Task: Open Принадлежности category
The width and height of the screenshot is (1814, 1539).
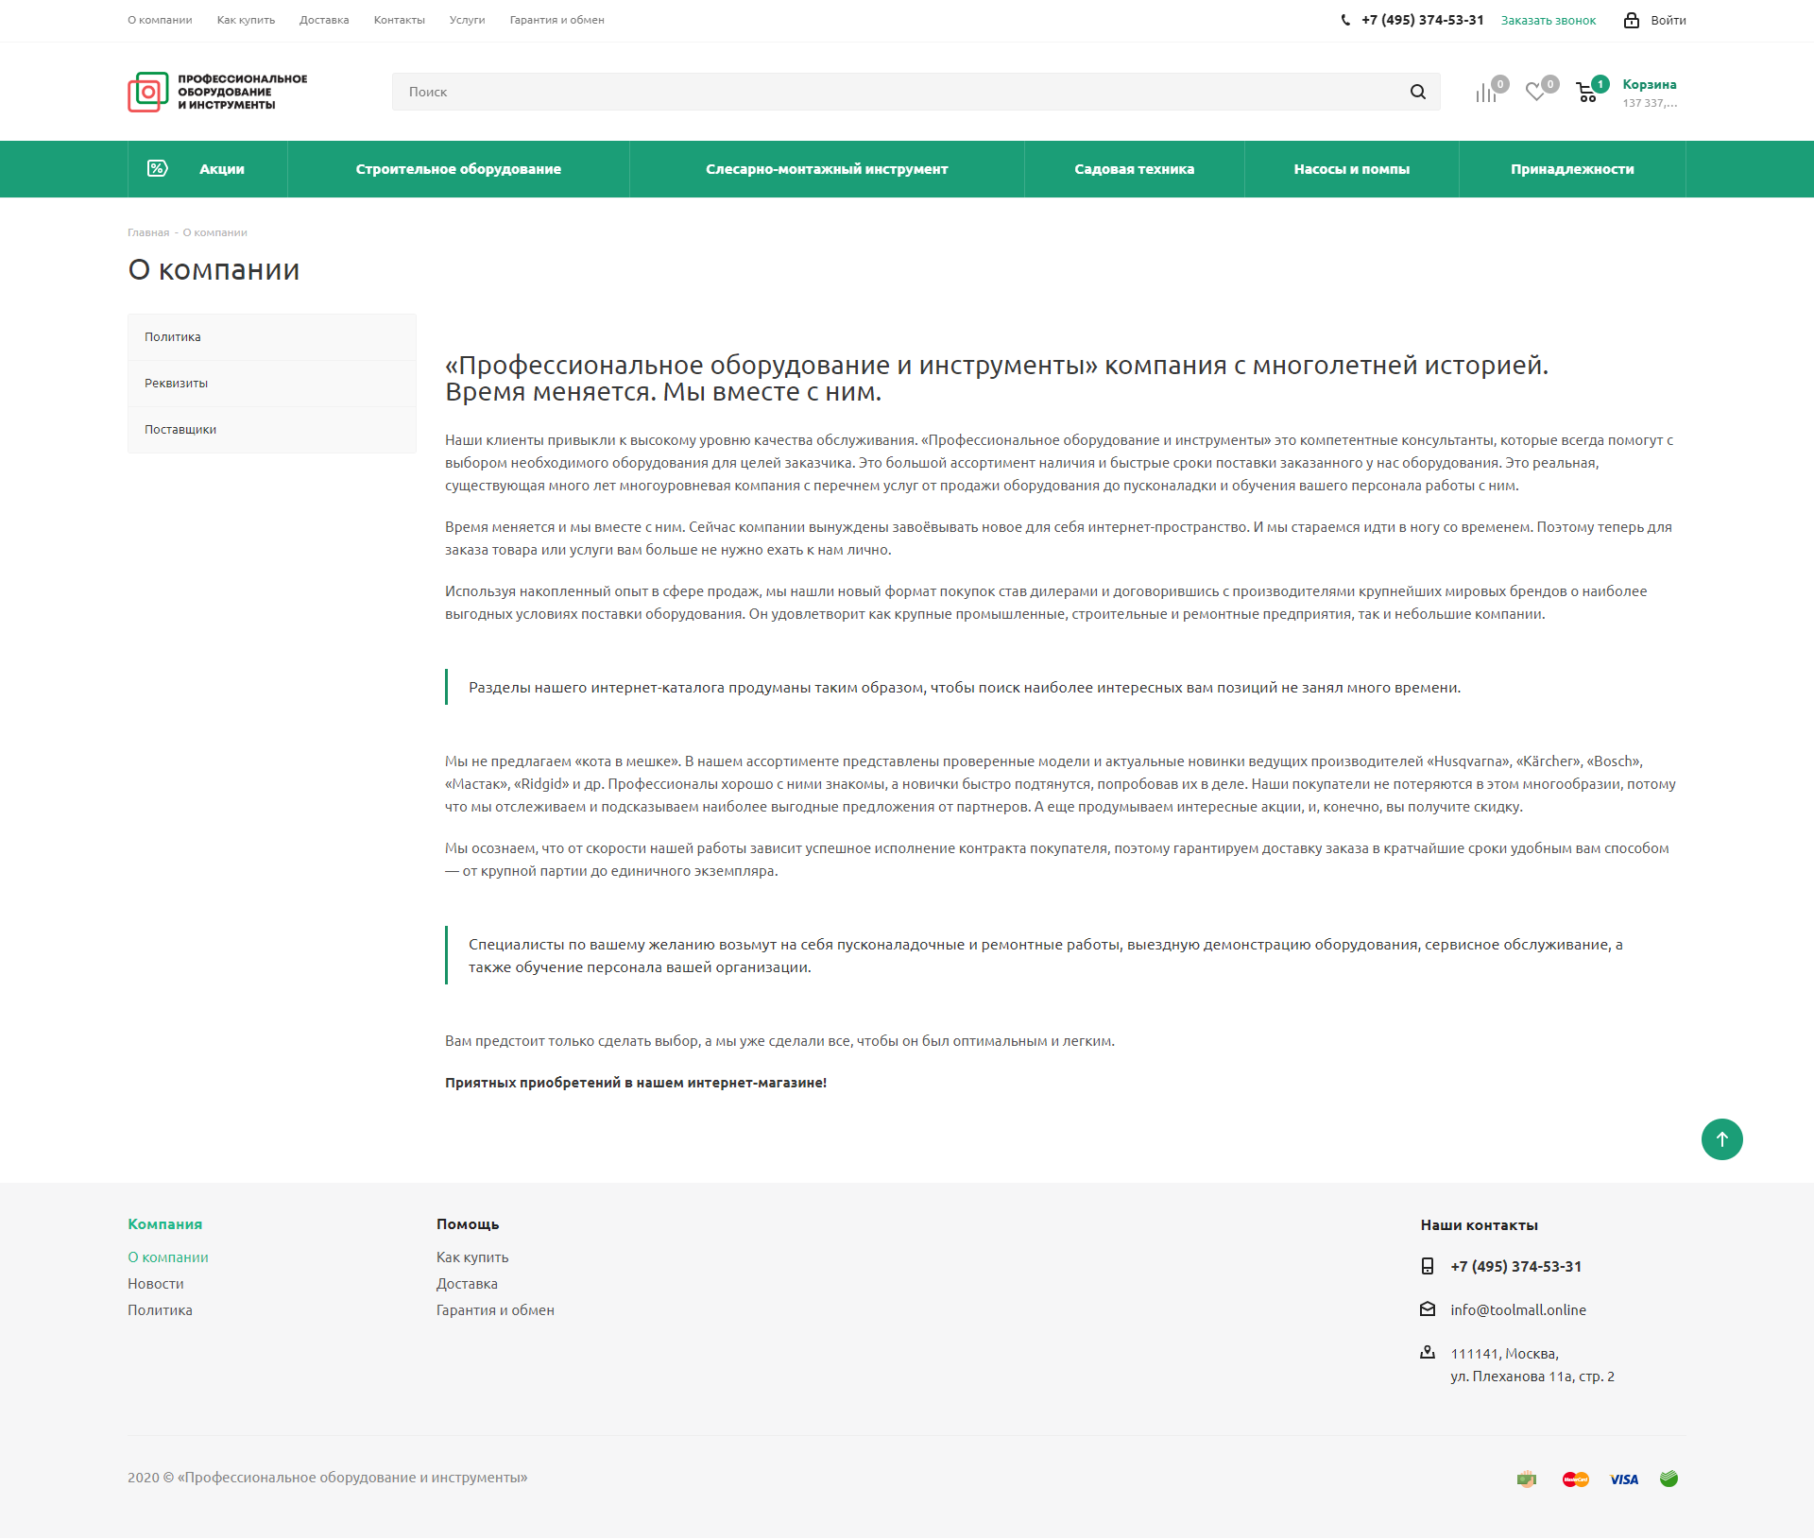Action: click(1572, 169)
